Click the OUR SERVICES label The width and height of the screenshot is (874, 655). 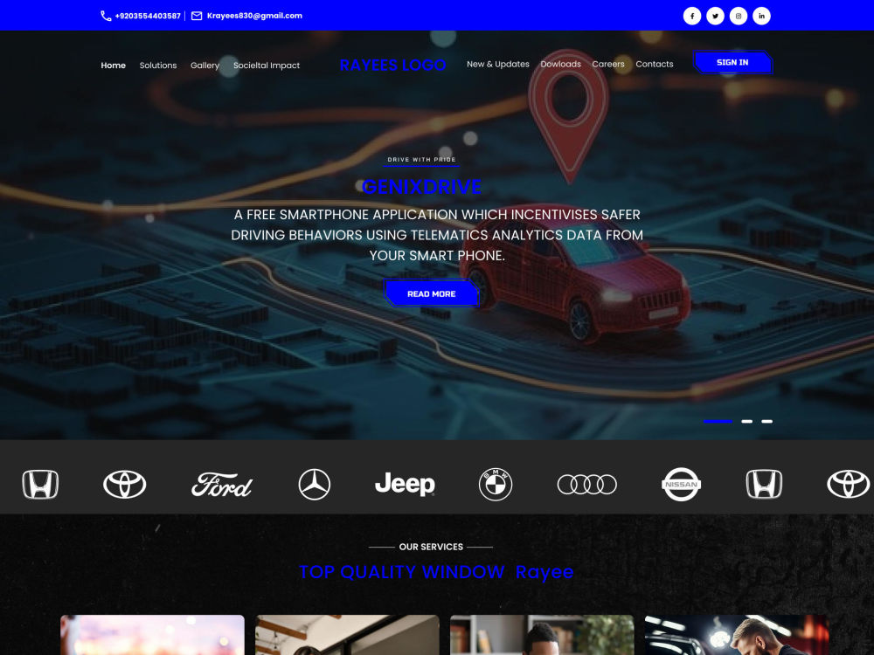(x=431, y=547)
